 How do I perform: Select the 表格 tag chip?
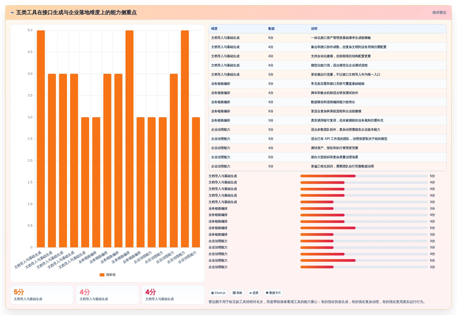[x=237, y=293]
